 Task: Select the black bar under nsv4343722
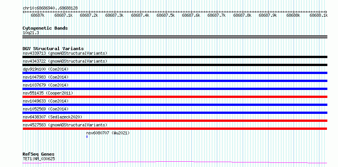click(175, 65)
